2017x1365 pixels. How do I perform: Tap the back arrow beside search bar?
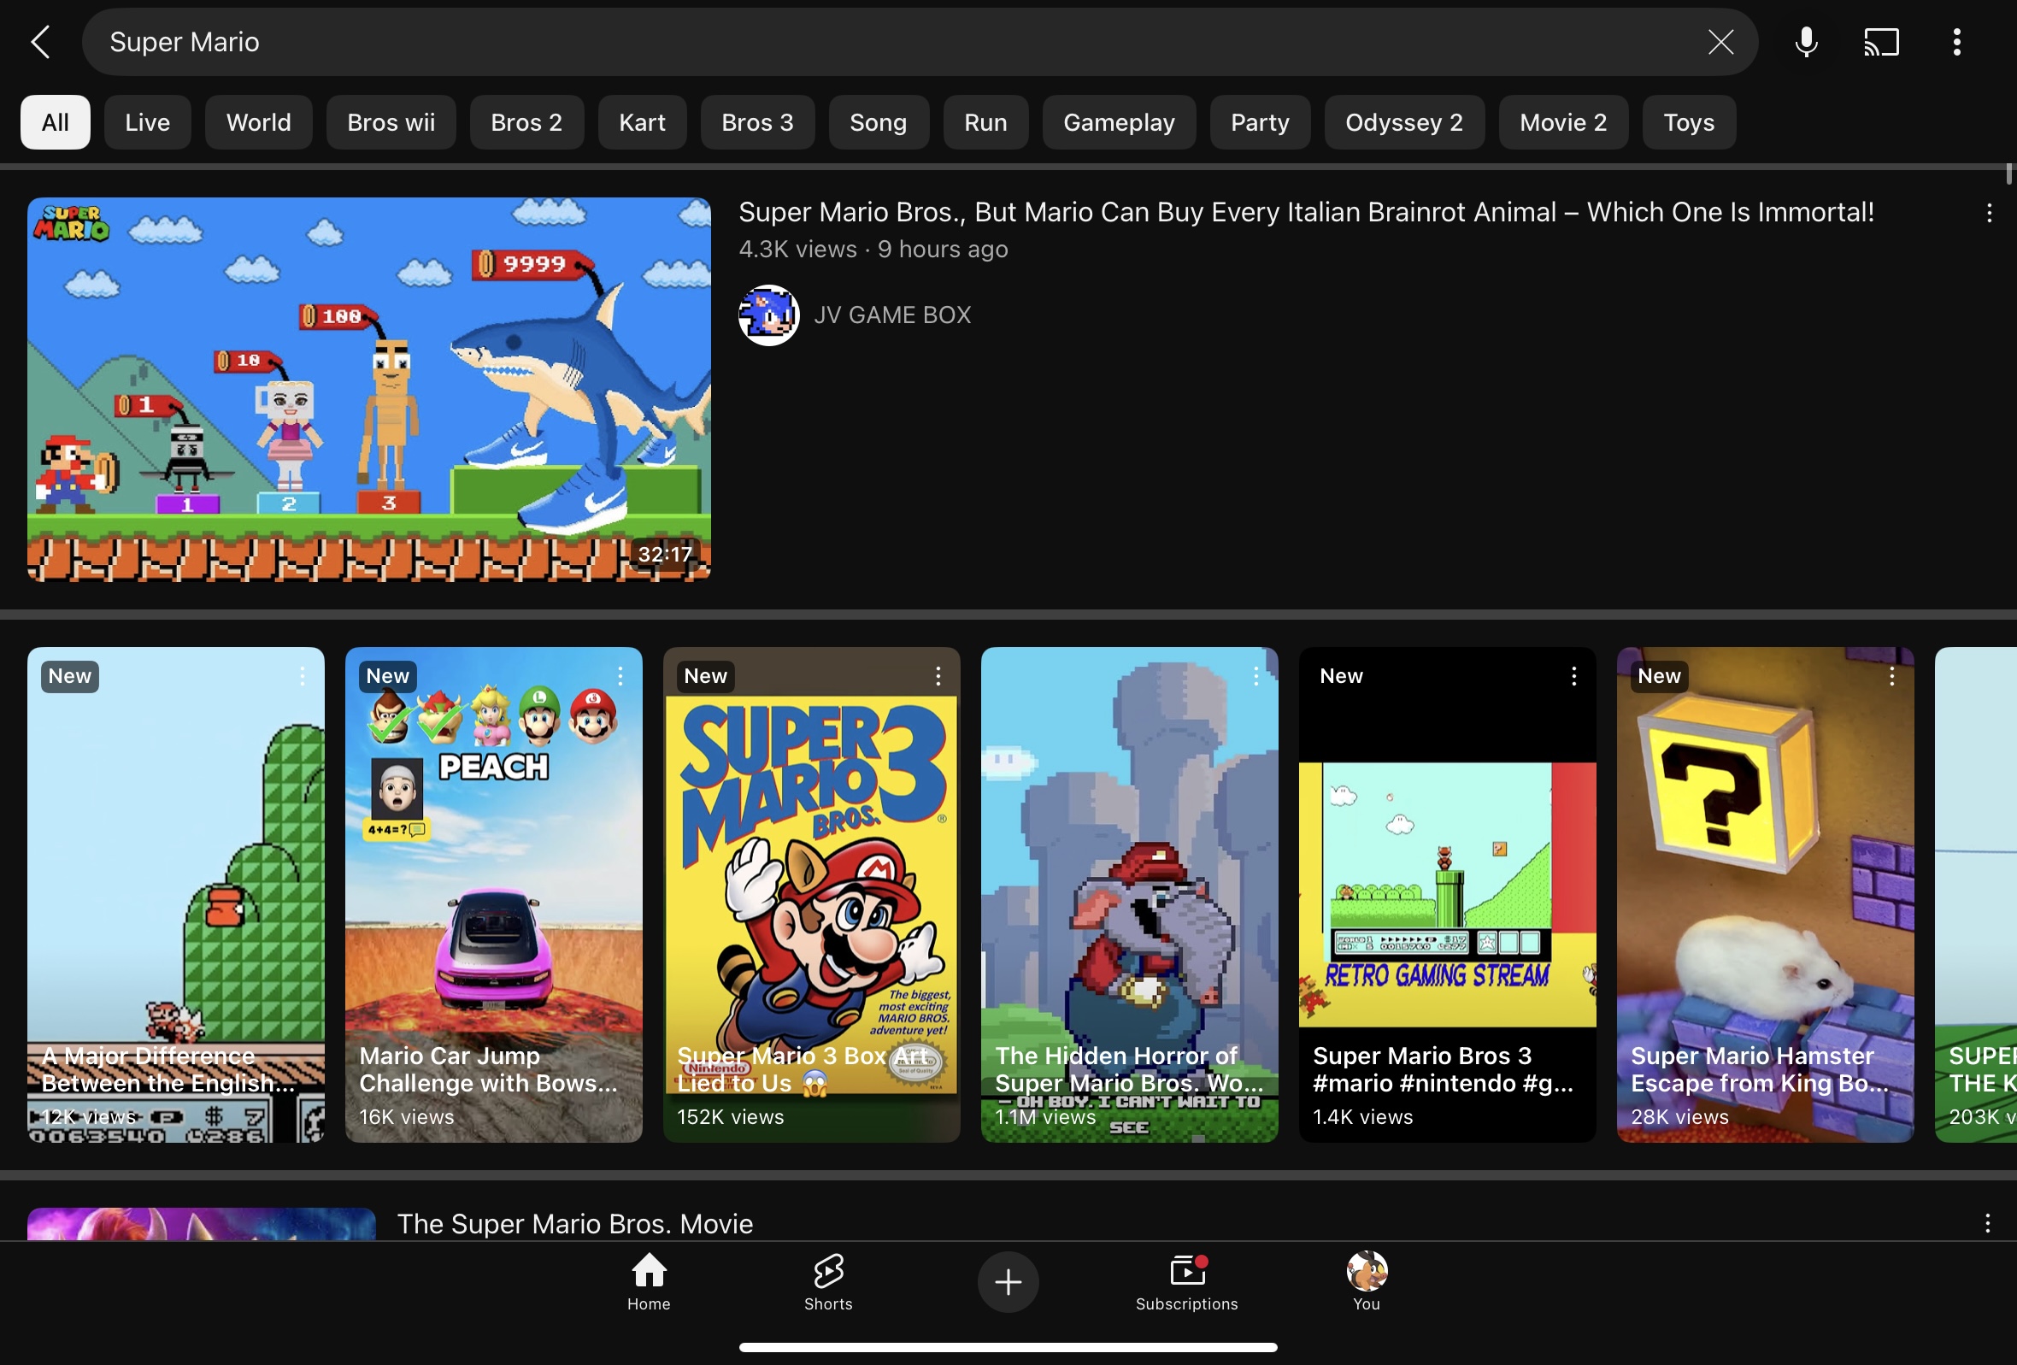[x=41, y=42]
